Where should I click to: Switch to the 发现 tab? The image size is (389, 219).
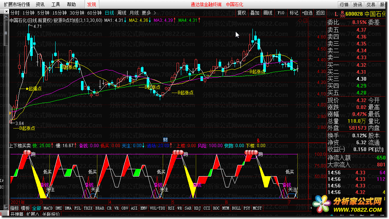point(92,4)
